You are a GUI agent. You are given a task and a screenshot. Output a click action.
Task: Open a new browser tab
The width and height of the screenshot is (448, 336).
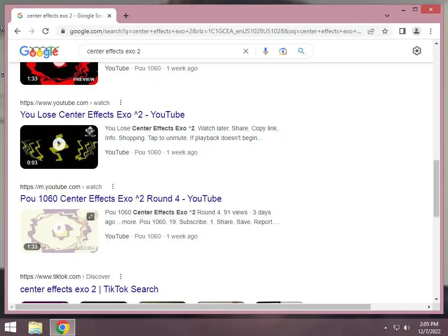point(126,16)
